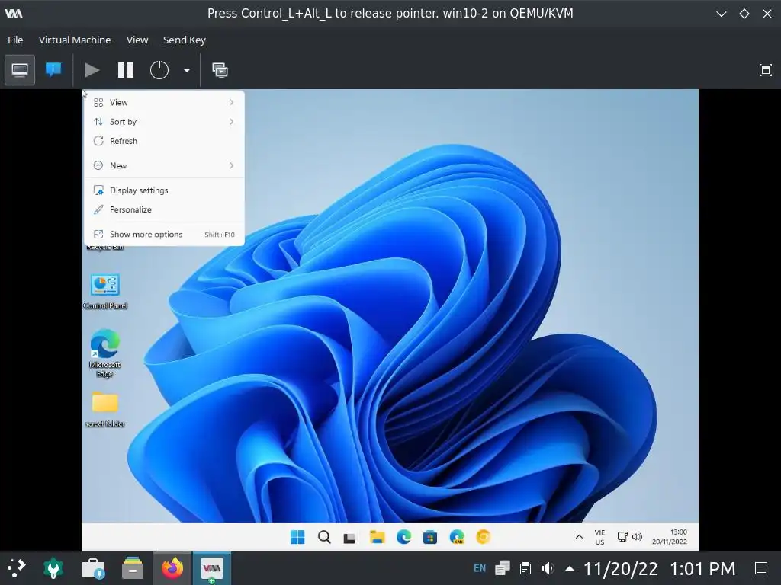Open the Virtual Machine menu
Viewport: 781px width, 585px height.
coord(75,40)
